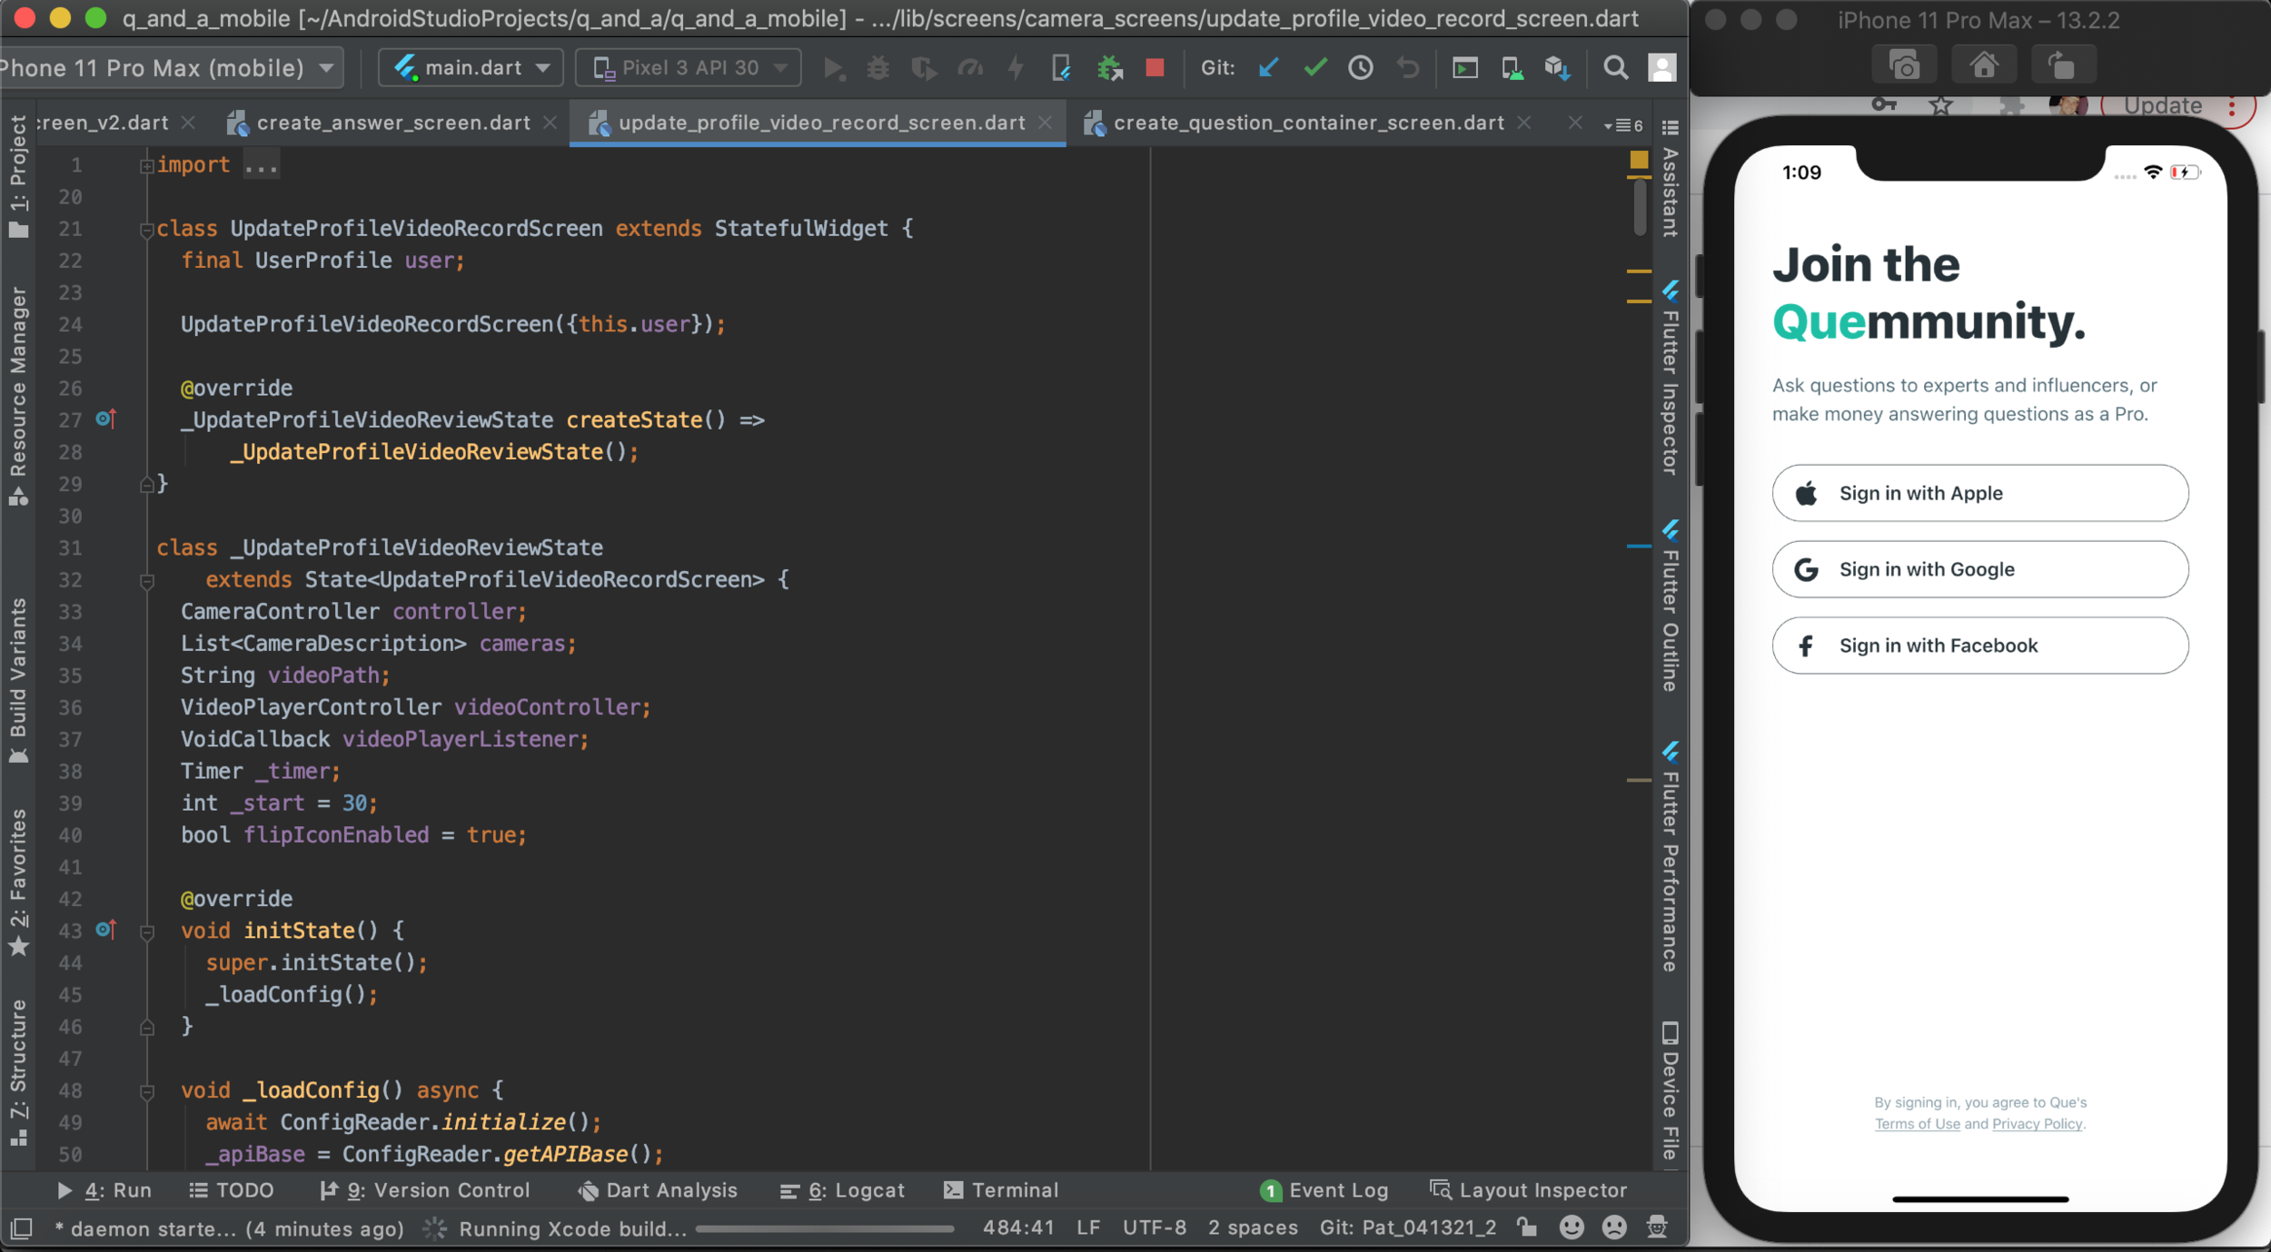The width and height of the screenshot is (2271, 1252).
Task: Open Pixel 3 API 30 dropdown
Action: coord(689,68)
